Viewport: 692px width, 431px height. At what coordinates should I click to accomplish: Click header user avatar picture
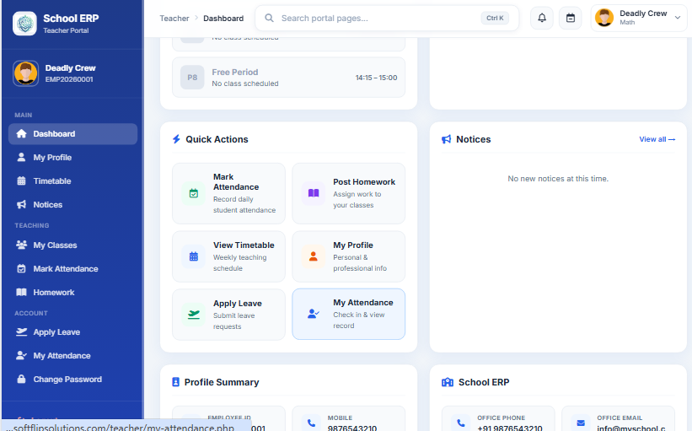604,18
